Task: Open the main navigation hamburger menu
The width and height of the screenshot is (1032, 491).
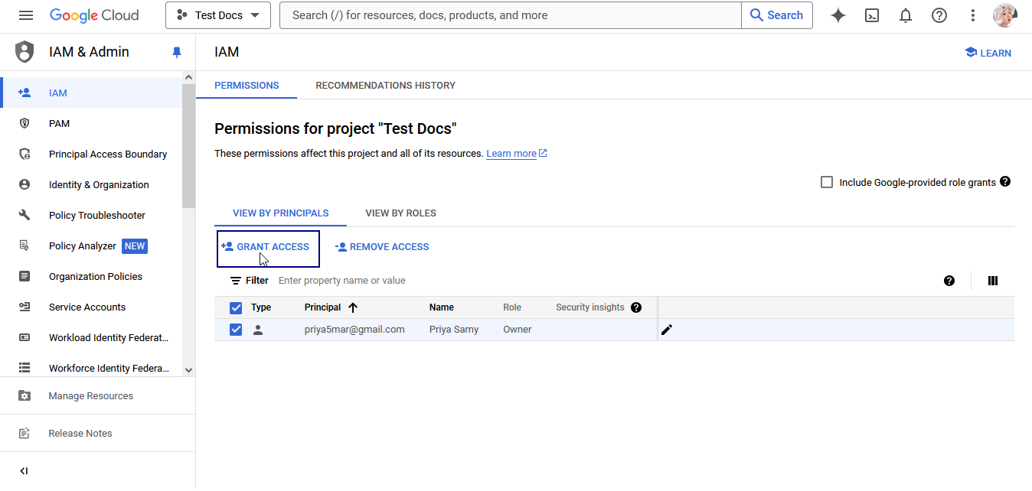Action: click(25, 15)
